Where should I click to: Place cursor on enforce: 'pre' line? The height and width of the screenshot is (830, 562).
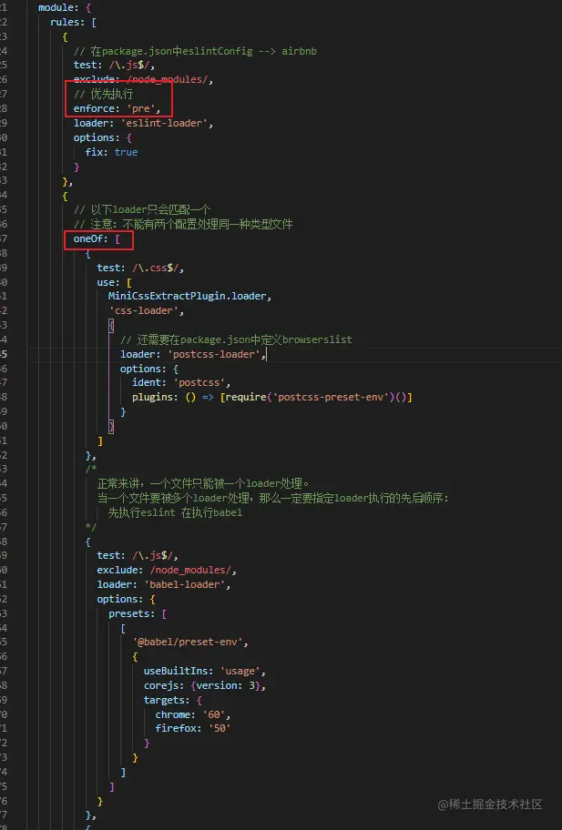pos(117,108)
